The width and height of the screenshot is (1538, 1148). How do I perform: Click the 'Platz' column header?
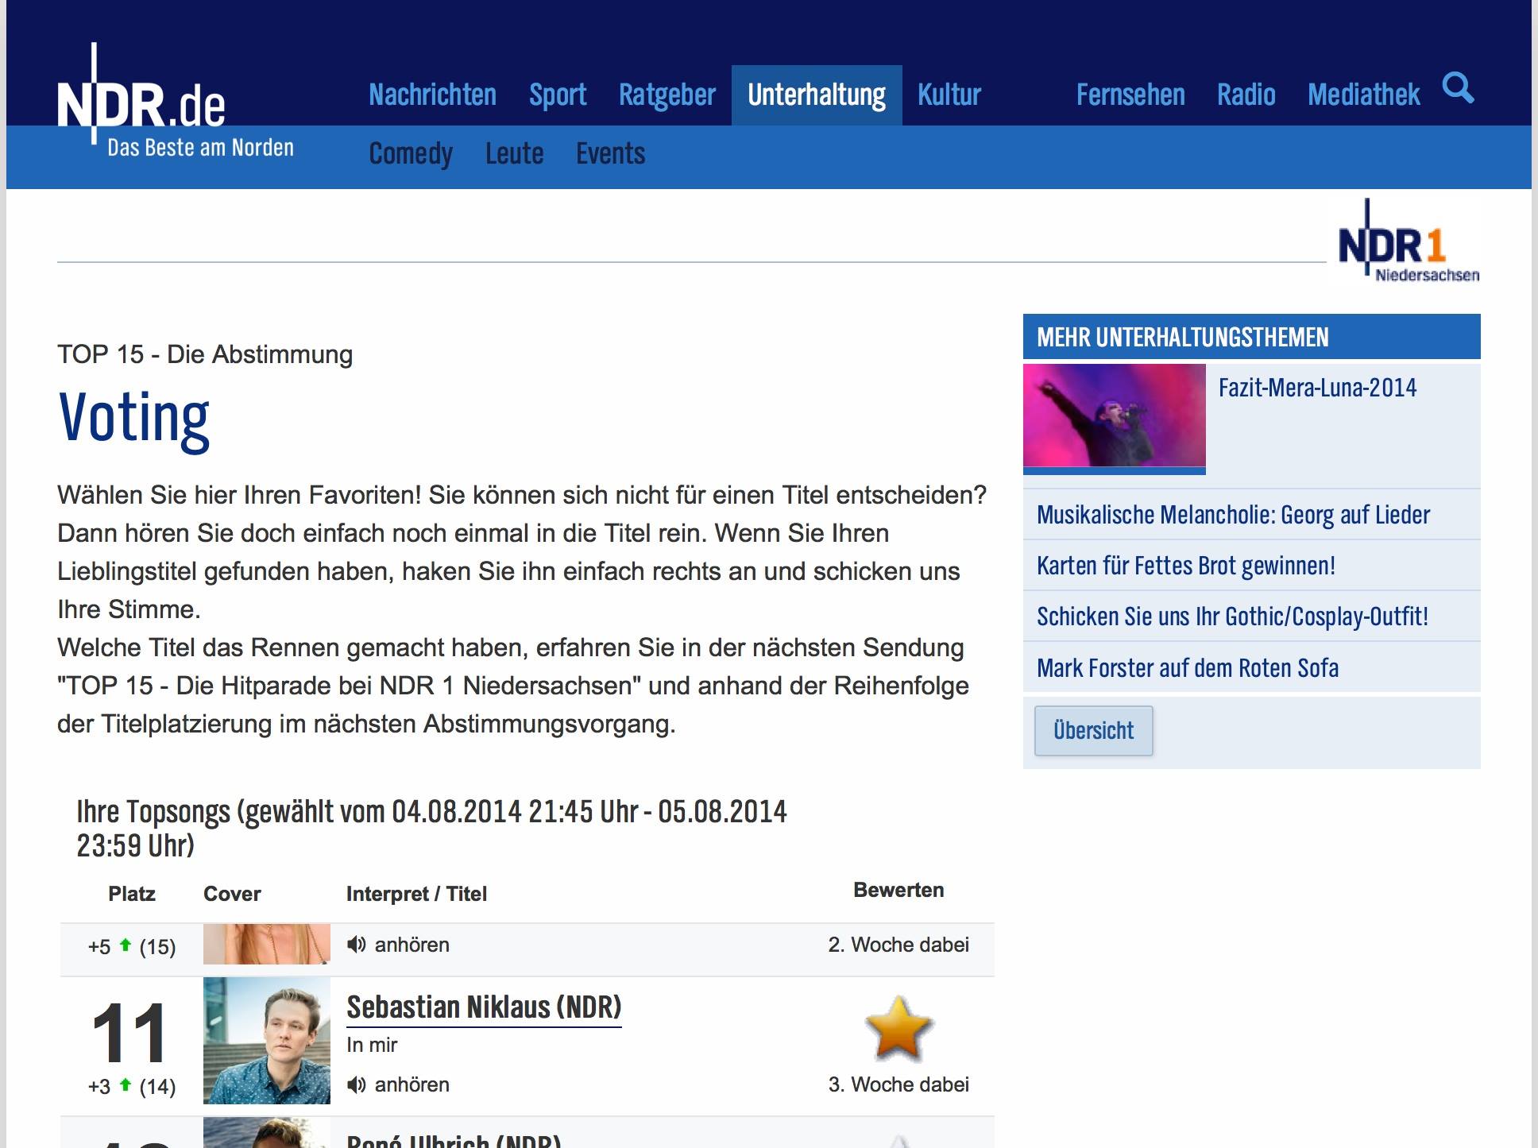pos(132,894)
